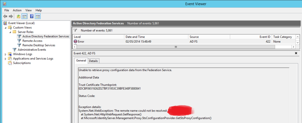
Task: Close the Event 422 preview pane
Action: click(x=296, y=53)
